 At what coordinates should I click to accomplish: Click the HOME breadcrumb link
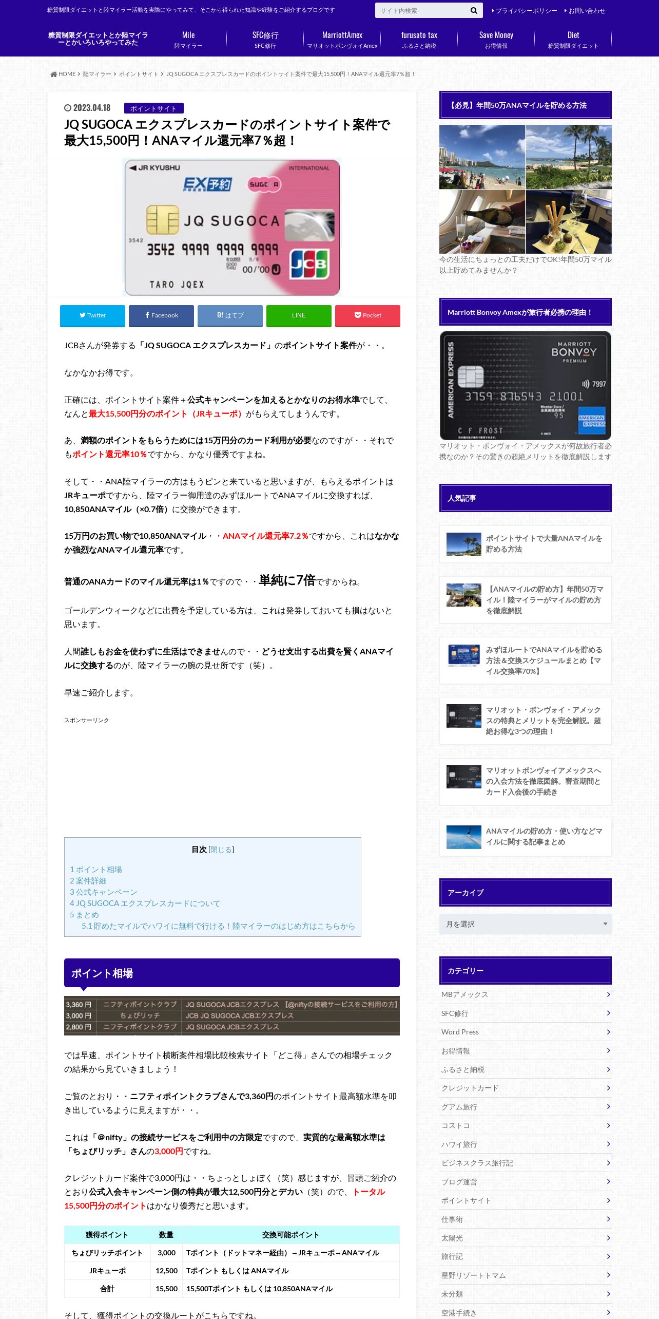[x=64, y=74]
